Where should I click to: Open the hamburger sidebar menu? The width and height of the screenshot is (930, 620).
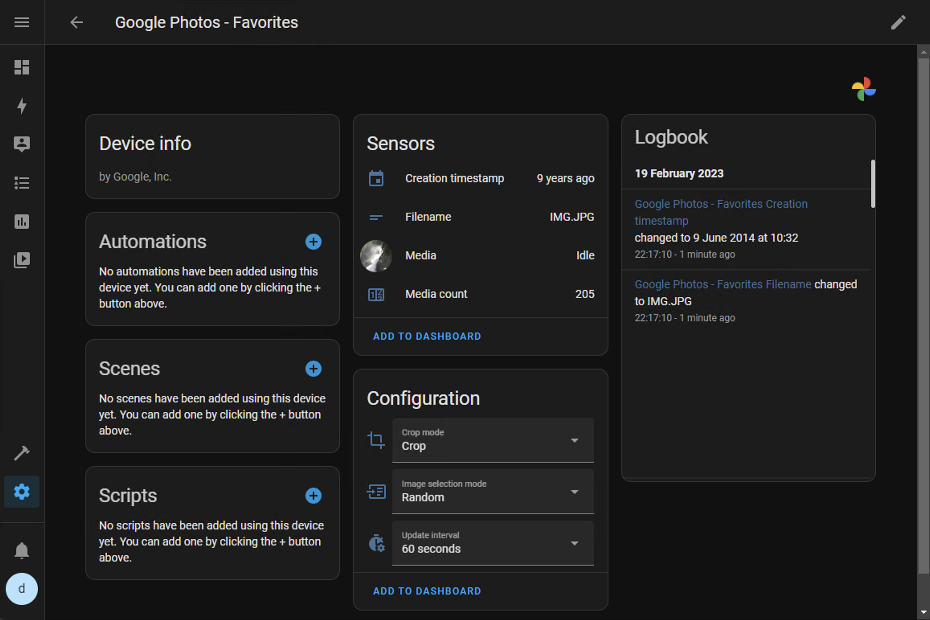[22, 22]
